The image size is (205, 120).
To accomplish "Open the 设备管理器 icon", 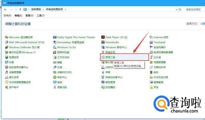I will coord(7,72).
